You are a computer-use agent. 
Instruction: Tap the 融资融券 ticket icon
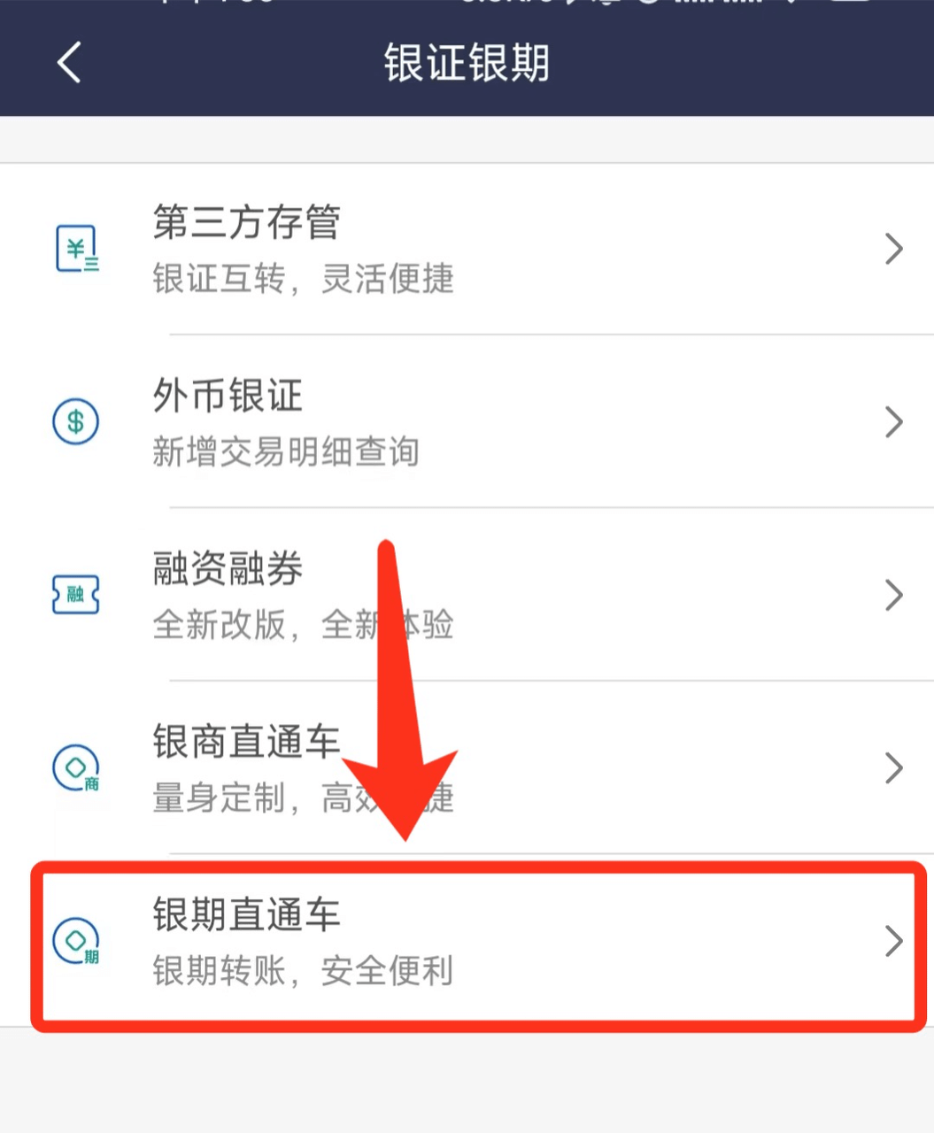[x=76, y=595]
